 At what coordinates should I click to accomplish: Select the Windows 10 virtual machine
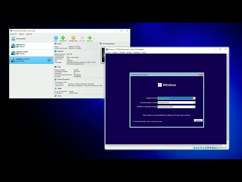[31, 45]
